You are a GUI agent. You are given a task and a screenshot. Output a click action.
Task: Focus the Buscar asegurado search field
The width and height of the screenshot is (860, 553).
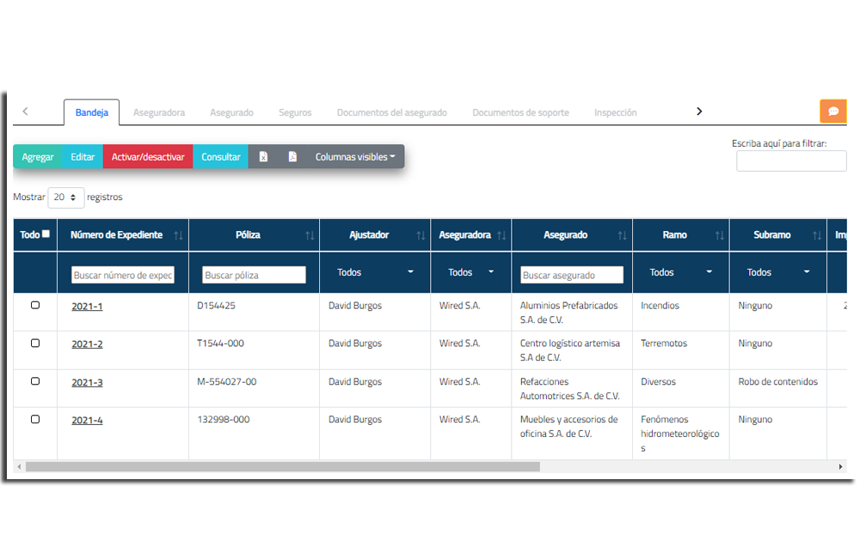571,275
